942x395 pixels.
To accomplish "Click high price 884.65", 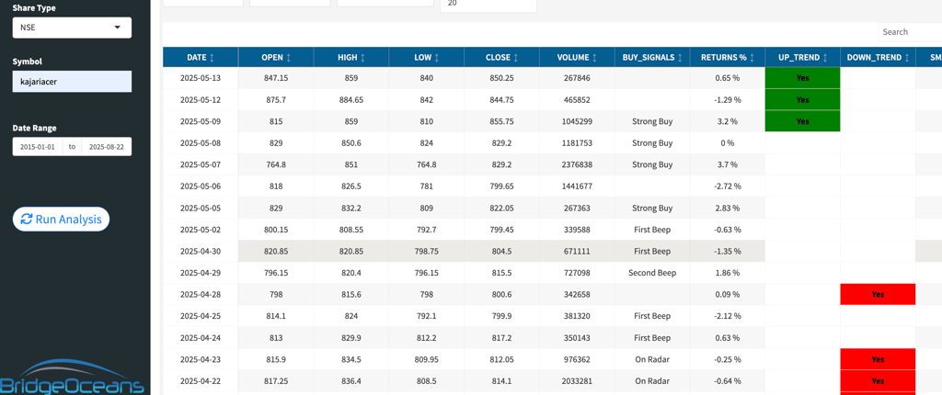I will click(350, 99).
